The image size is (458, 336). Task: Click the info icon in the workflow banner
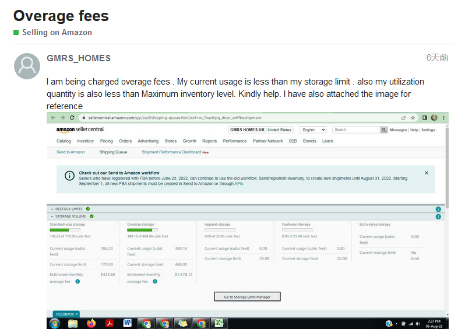69,176
